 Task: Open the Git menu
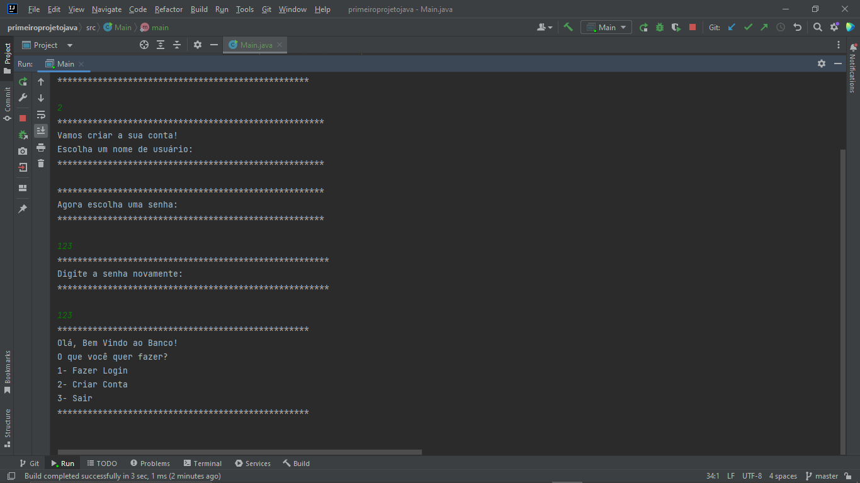pos(266,9)
